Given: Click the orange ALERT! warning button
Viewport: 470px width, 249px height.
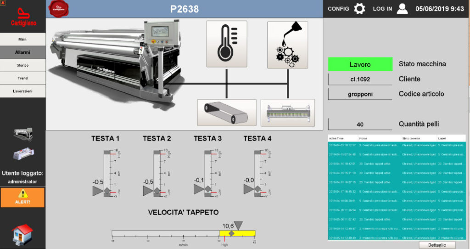Looking at the screenshot, I should [22, 197].
